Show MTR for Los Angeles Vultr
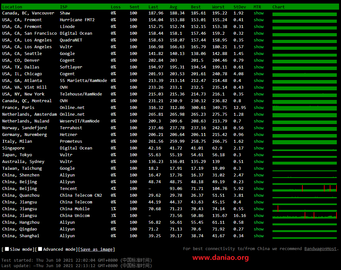Image resolution: width=341 pixels, height=270 pixels. click(x=259, y=47)
